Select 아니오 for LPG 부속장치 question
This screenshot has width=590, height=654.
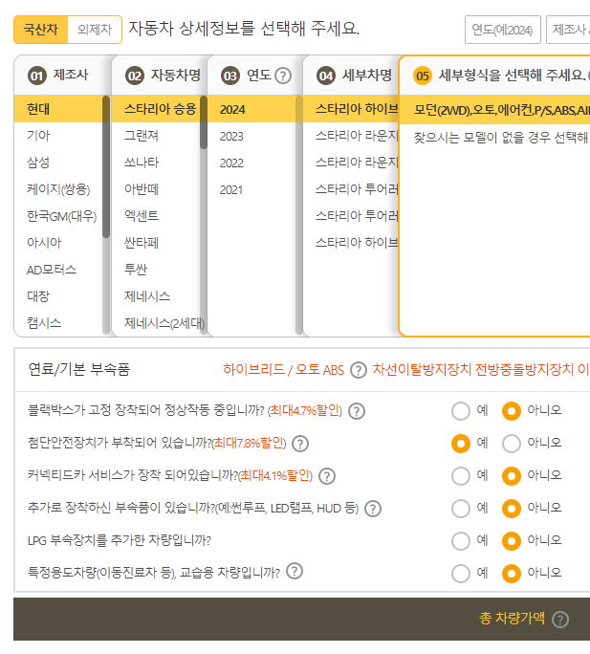pos(512,541)
